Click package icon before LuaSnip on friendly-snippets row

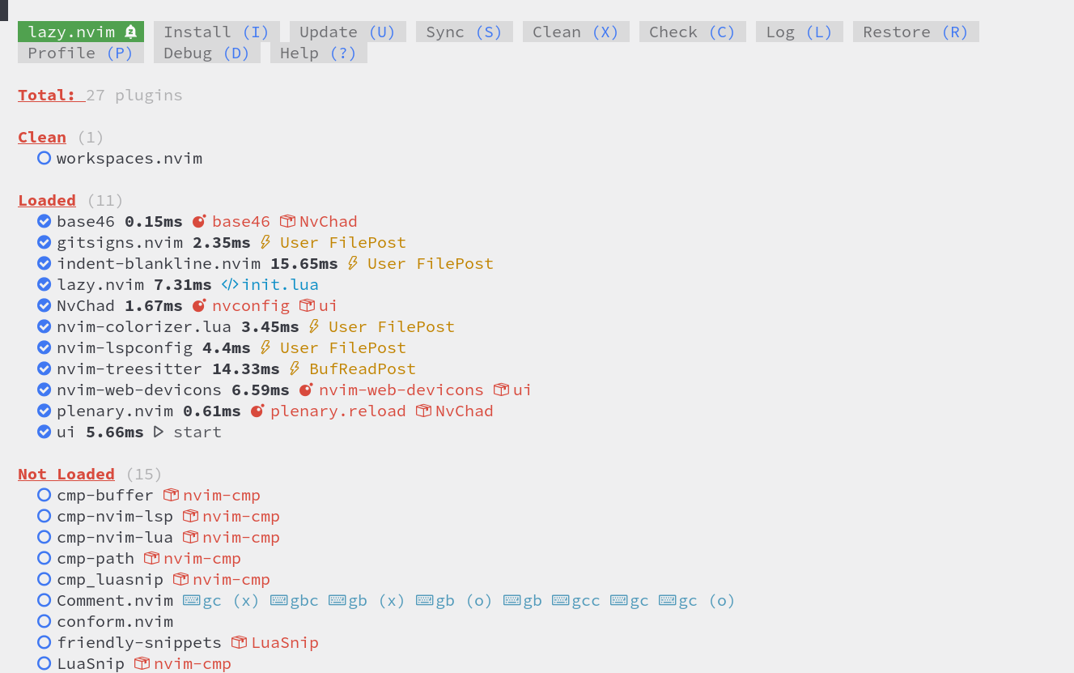pyautogui.click(x=239, y=642)
